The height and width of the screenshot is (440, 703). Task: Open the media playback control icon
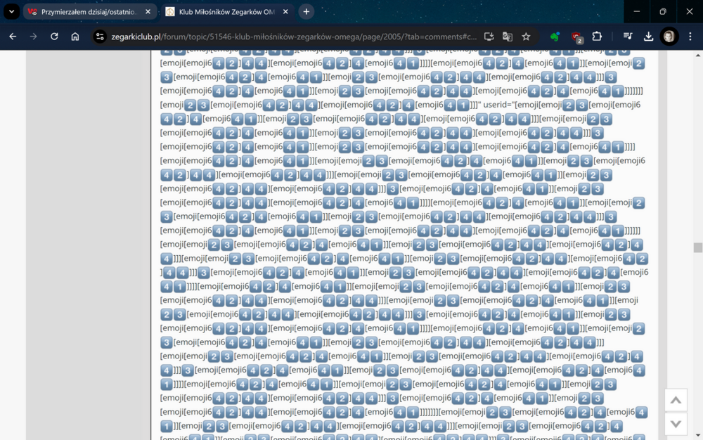[627, 36]
